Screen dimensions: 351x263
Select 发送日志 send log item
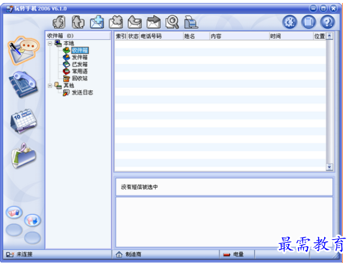(x=82, y=93)
